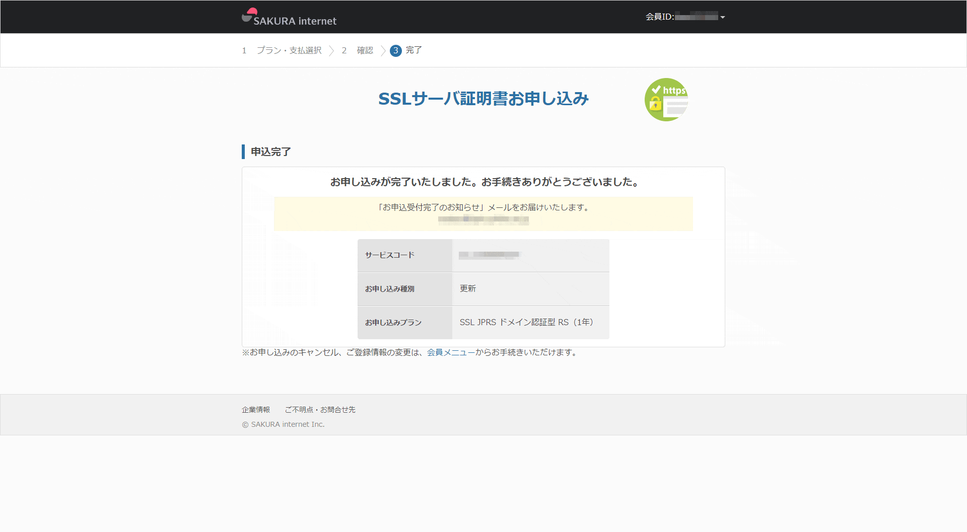Open the 企業情報 footer link
This screenshot has width=967, height=532.
pyautogui.click(x=256, y=410)
